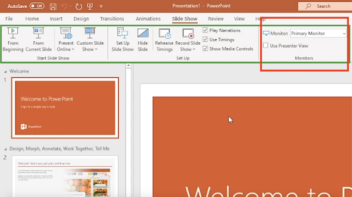Switch to the Design tab

click(x=81, y=19)
